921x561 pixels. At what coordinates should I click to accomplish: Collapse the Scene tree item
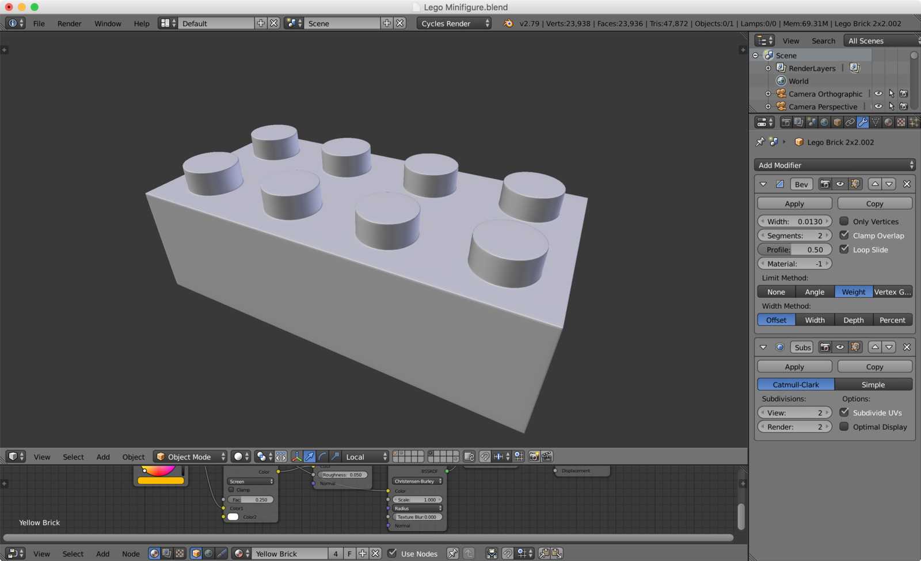[756, 55]
